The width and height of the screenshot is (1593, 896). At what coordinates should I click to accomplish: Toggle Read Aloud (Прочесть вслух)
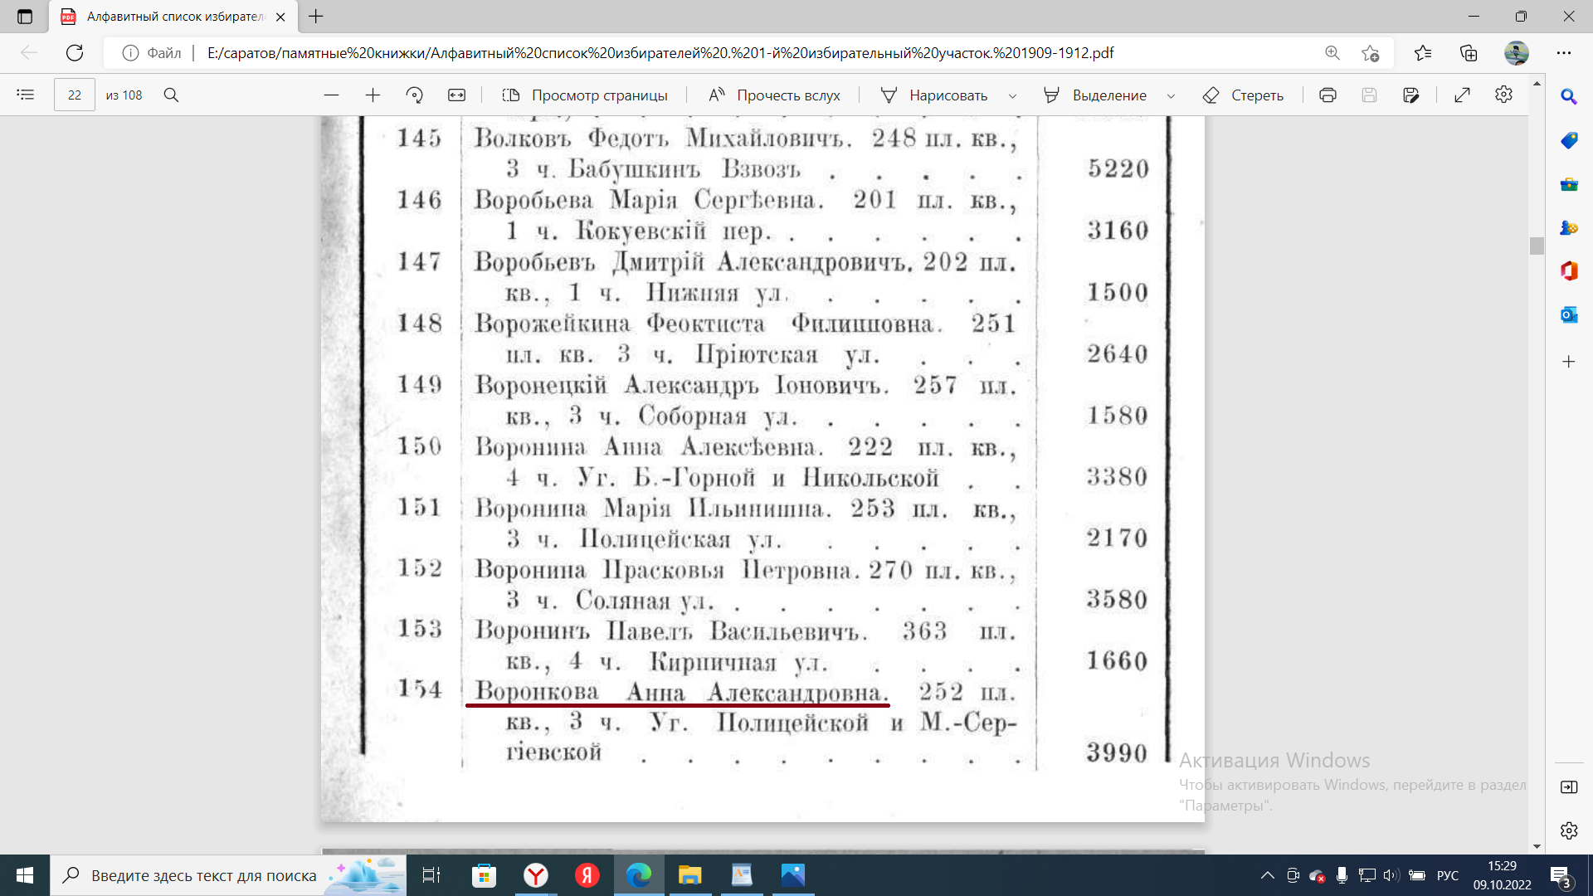[x=773, y=95]
